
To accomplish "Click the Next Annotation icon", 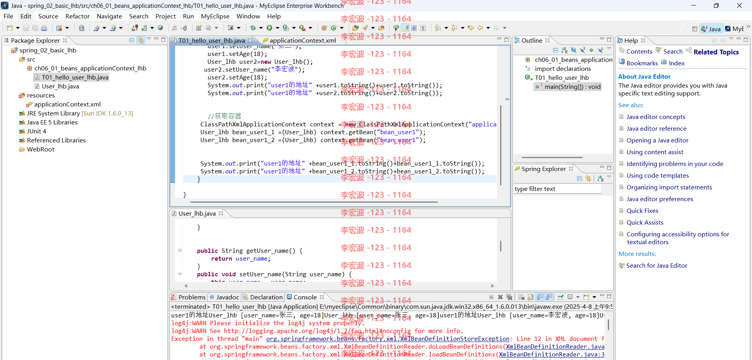I will point(438,28).
